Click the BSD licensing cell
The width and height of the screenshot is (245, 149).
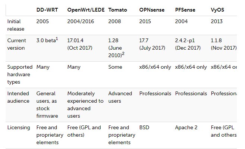[144, 127]
